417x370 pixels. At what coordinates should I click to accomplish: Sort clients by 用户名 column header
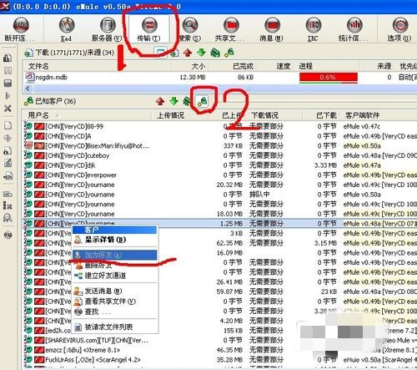[87, 115]
